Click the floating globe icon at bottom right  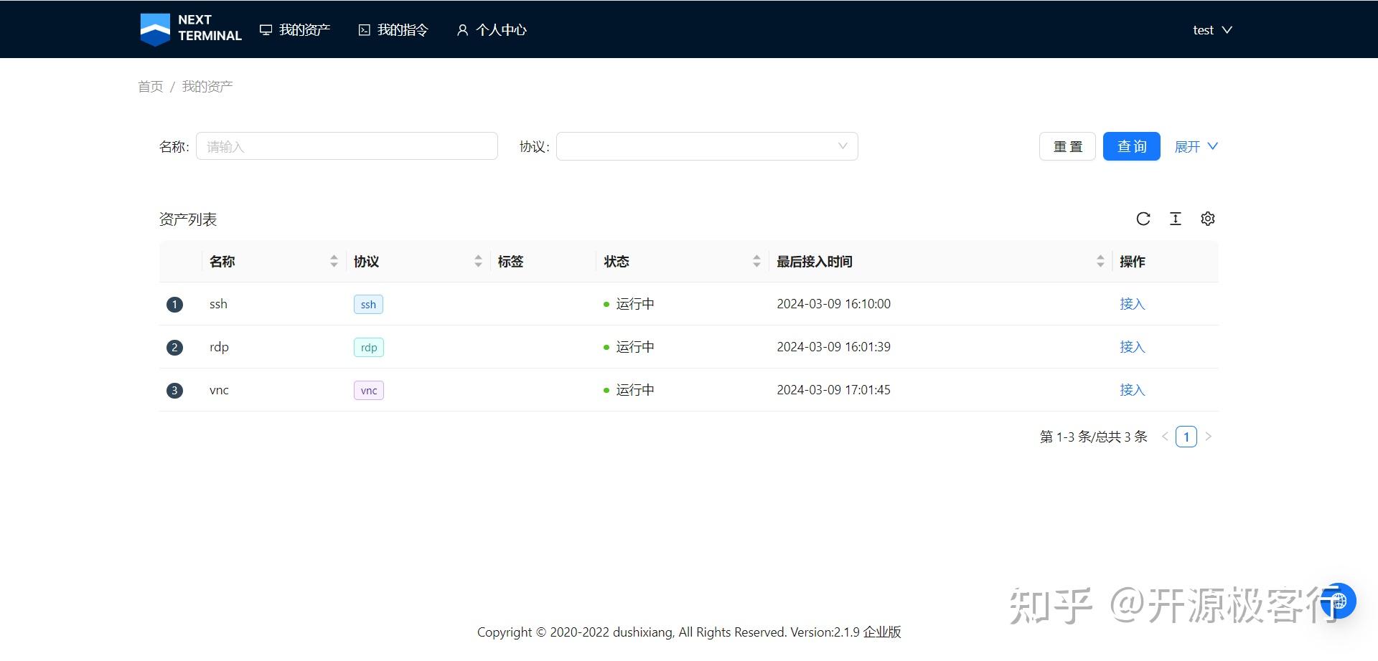pyautogui.click(x=1337, y=601)
